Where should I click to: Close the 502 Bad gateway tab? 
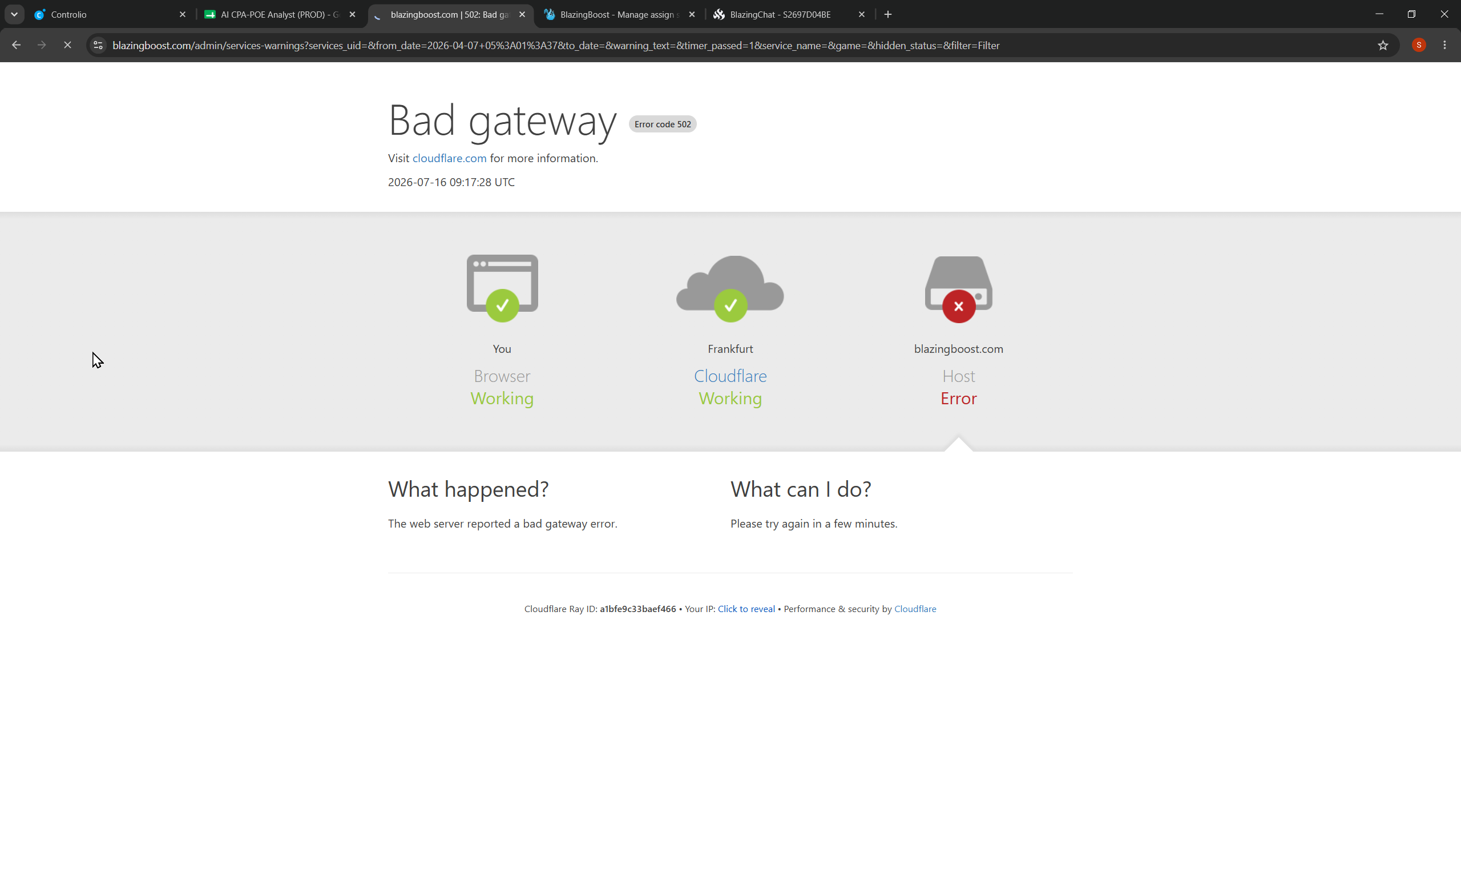point(522,14)
